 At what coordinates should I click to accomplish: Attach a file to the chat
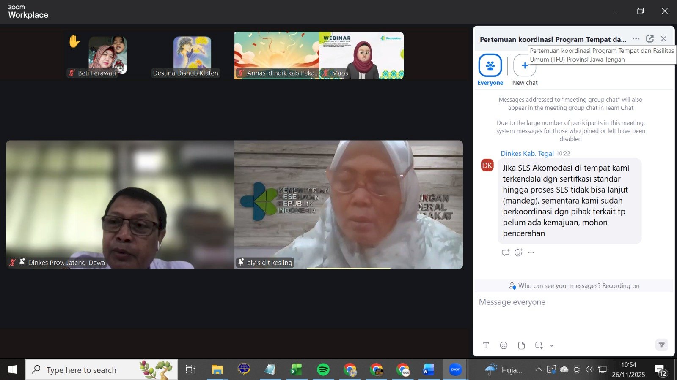521,345
